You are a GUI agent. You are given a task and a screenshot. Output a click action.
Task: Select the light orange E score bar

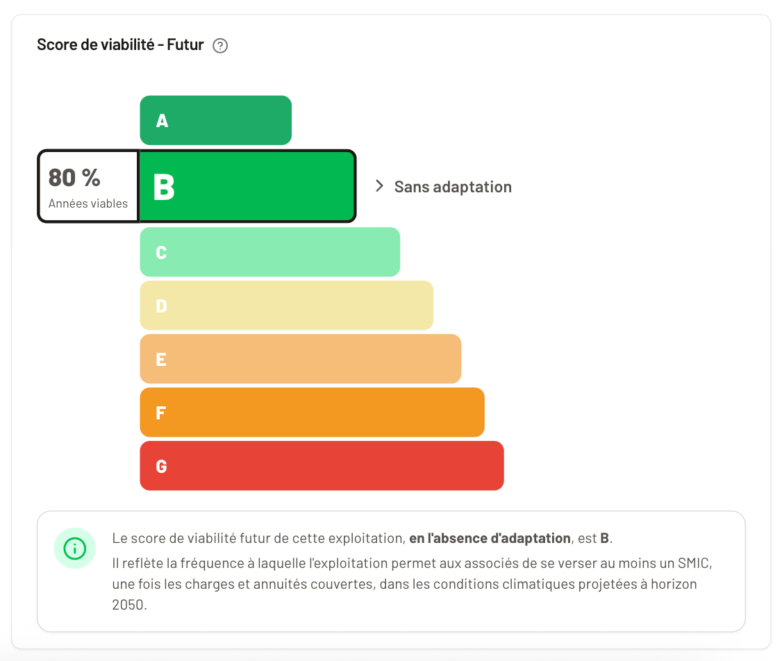[x=300, y=359]
